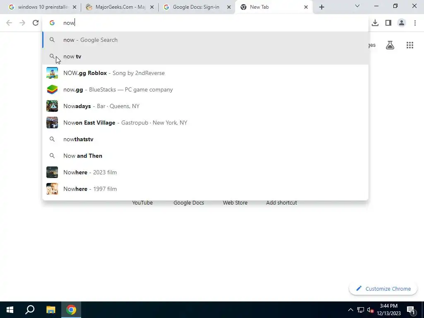Choose 'Nowhere - 2023 film' suggestion

(x=205, y=172)
